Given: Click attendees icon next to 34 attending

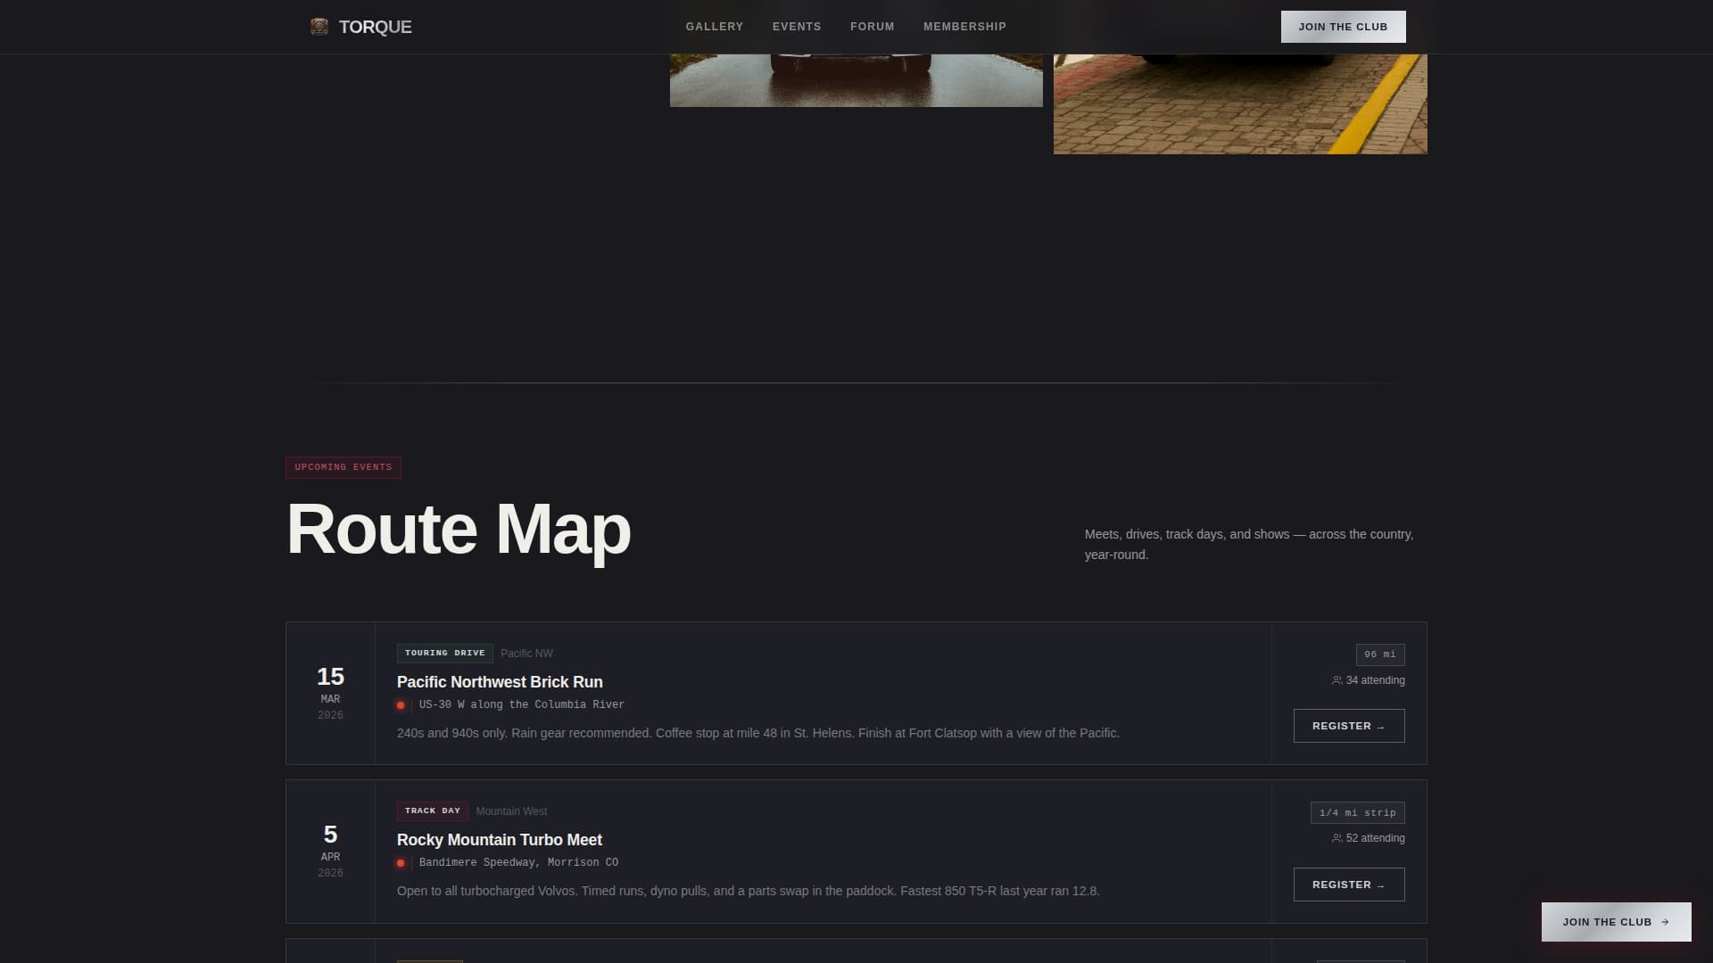Looking at the screenshot, I should click(x=1336, y=680).
